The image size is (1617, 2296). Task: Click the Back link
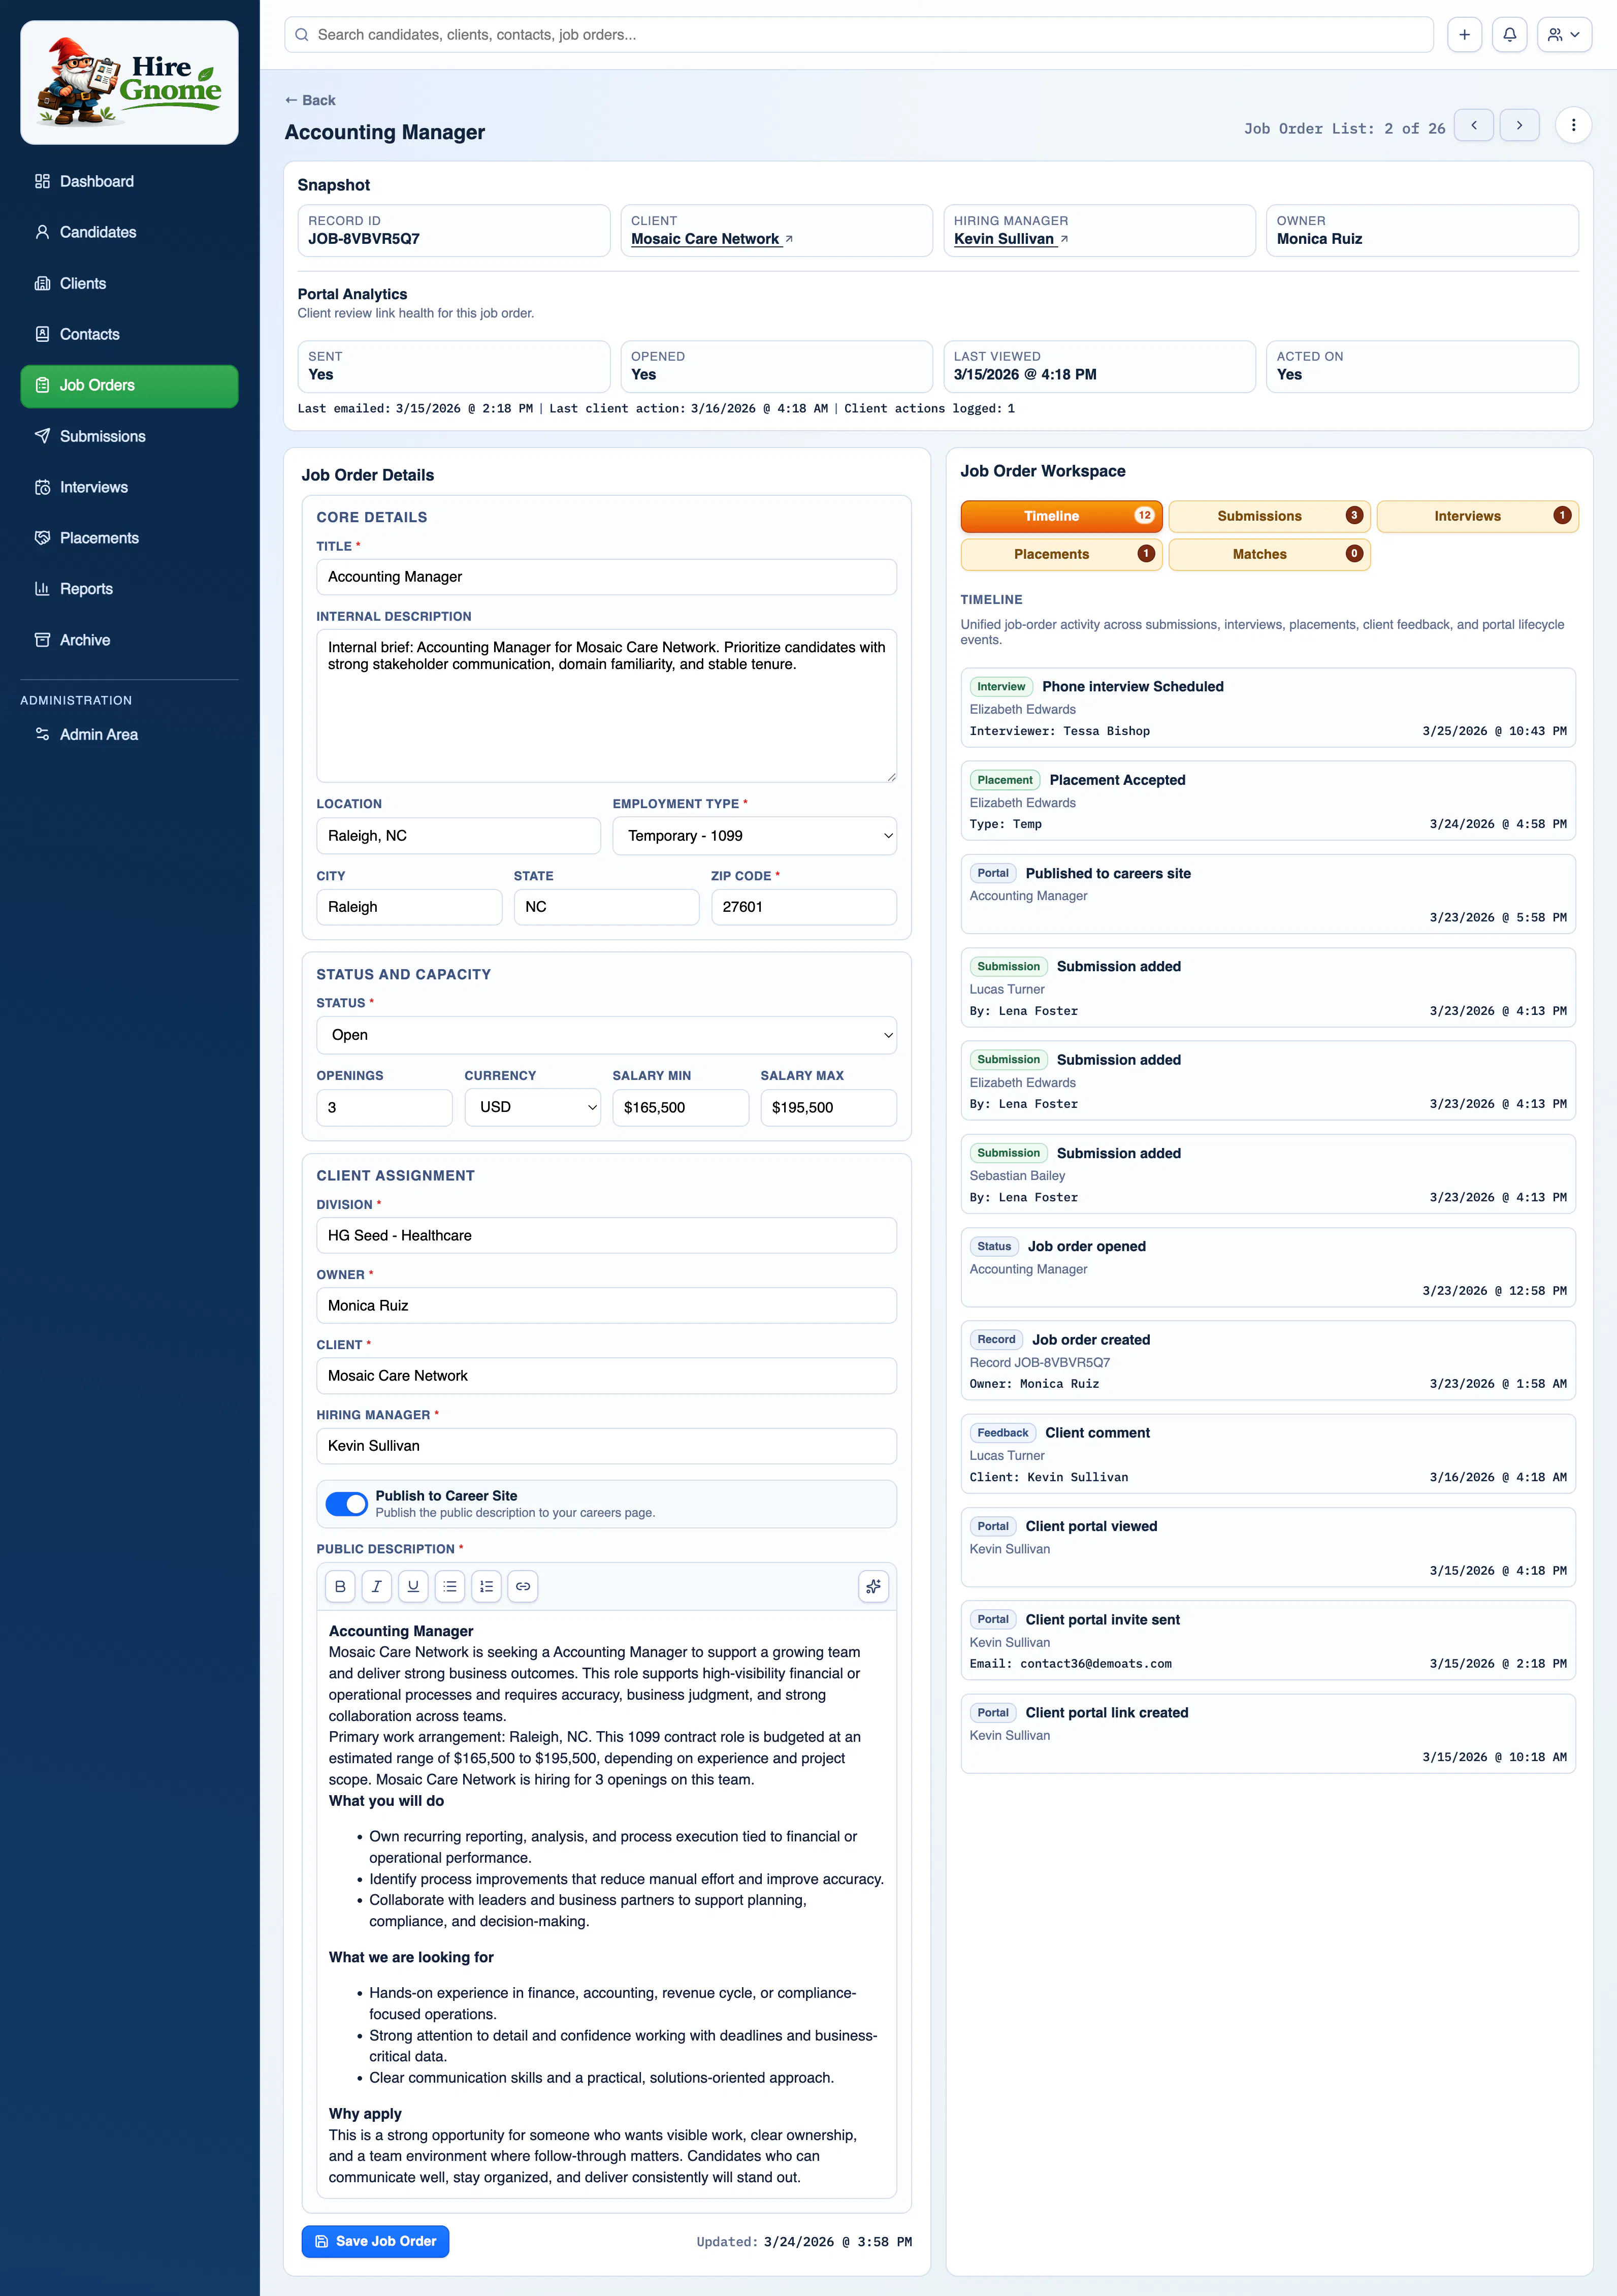tap(310, 100)
